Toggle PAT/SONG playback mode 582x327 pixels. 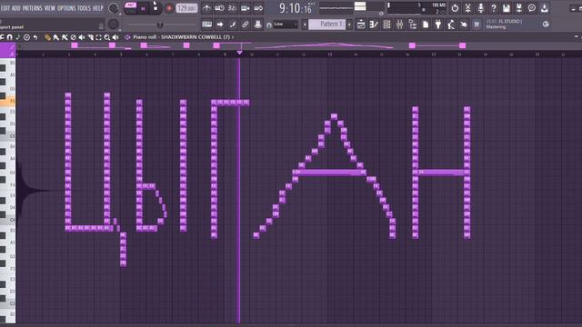coord(130,8)
